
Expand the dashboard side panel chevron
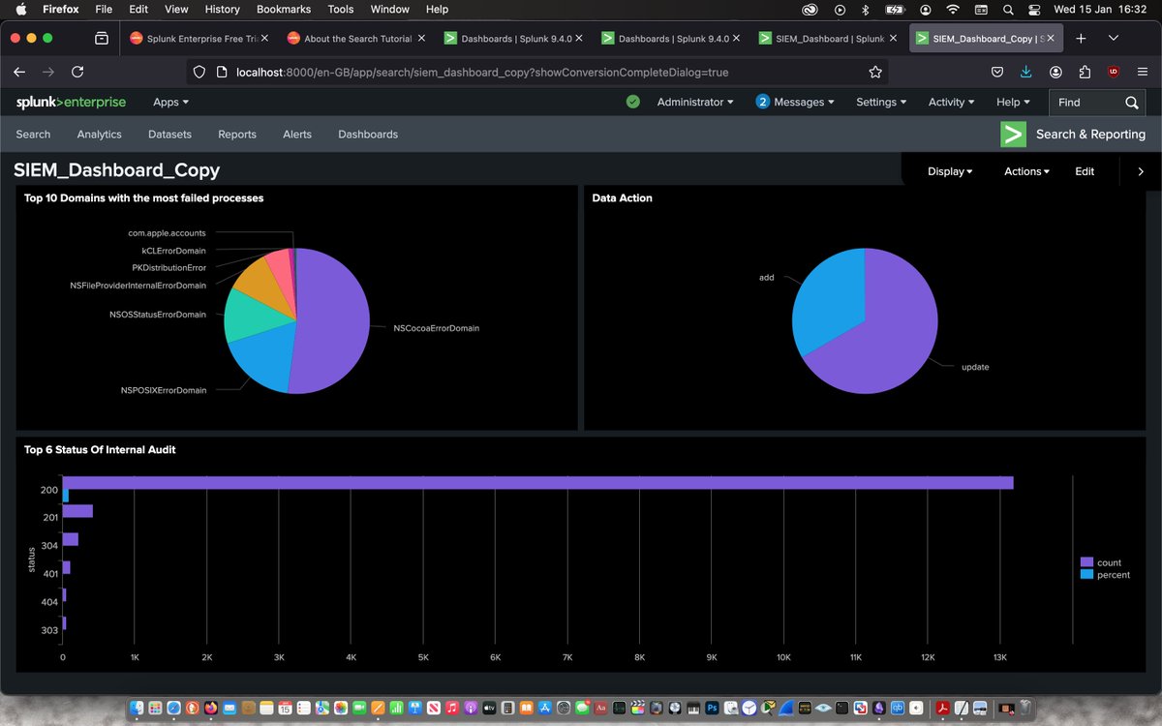pos(1141,171)
